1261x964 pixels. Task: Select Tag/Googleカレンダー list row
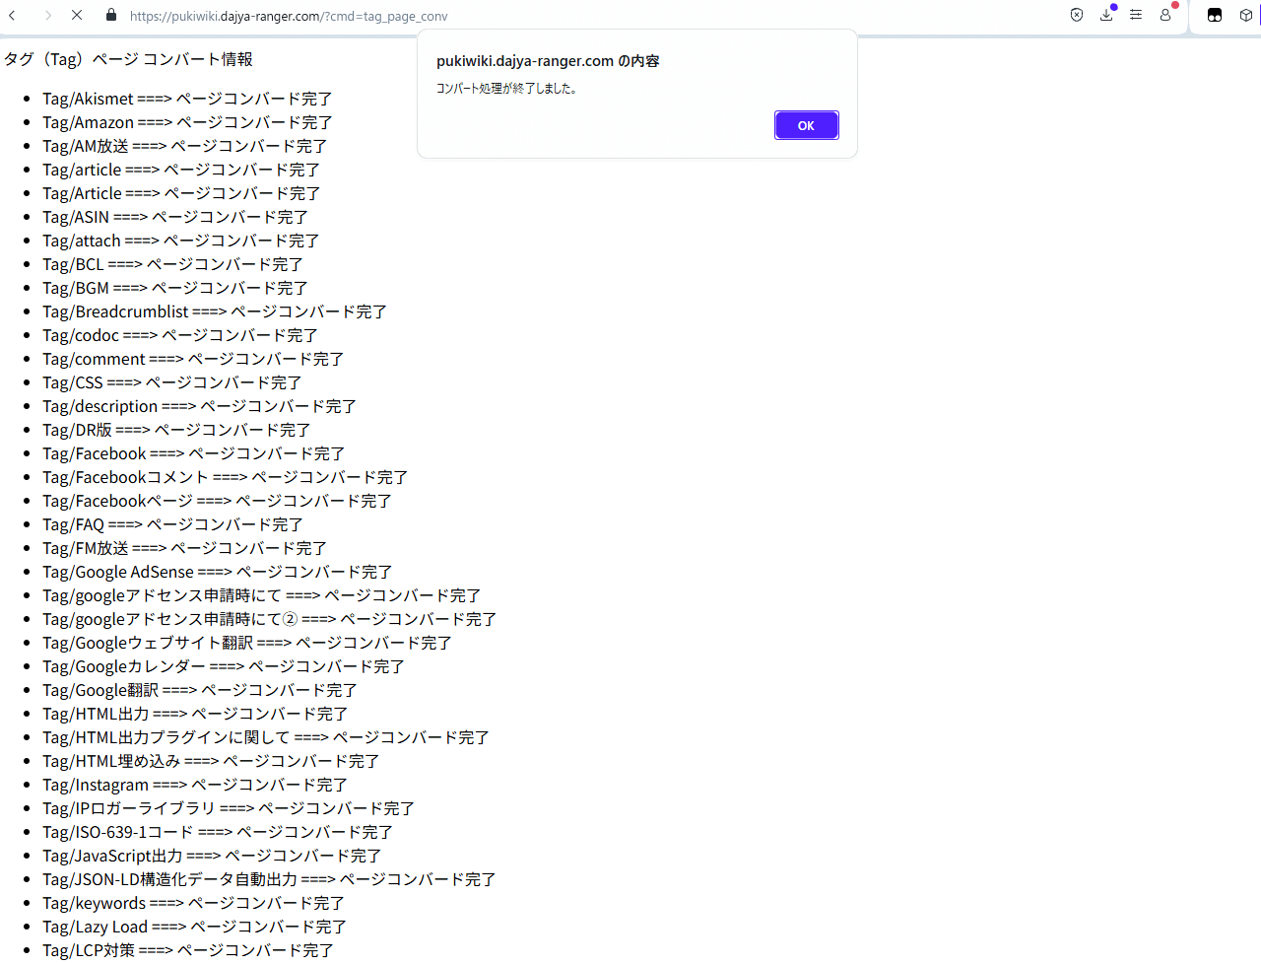tap(224, 666)
